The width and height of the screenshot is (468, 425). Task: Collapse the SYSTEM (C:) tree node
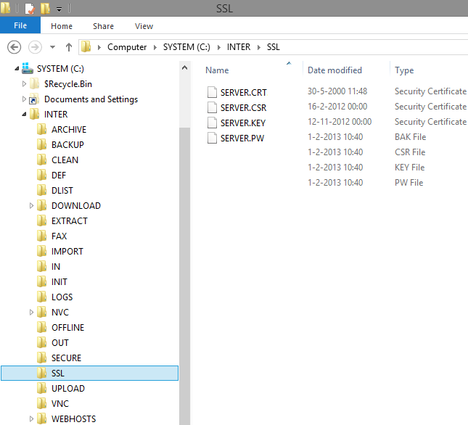(16, 68)
